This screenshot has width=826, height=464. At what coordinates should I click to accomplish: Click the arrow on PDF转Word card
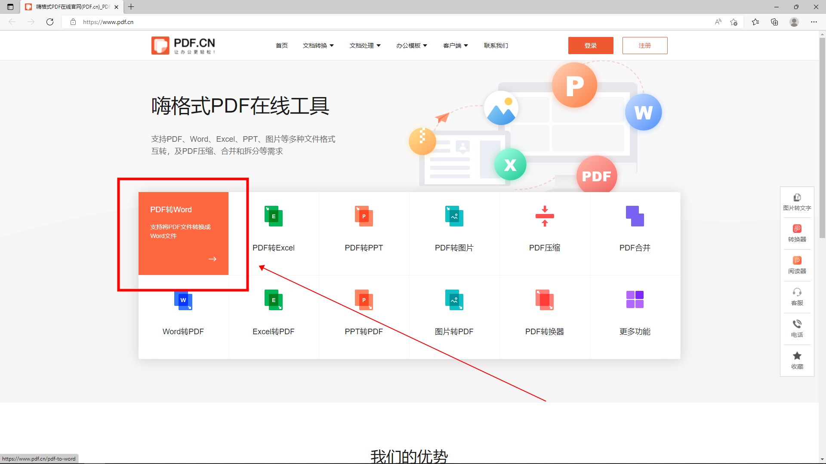(x=213, y=259)
